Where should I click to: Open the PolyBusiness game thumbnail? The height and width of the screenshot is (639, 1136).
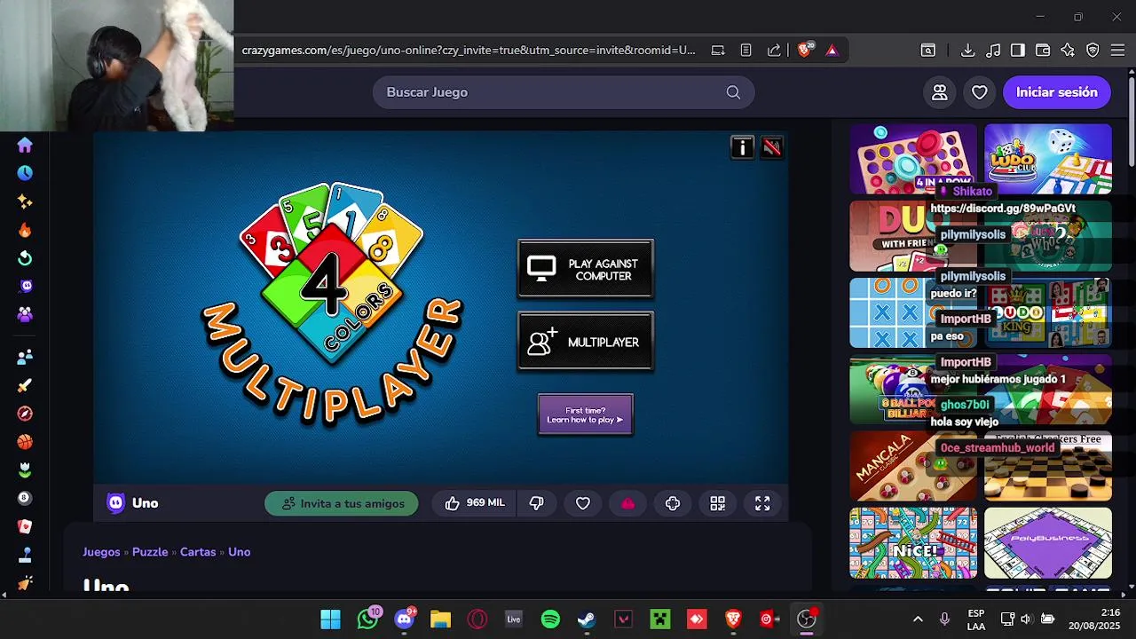coord(1048,543)
